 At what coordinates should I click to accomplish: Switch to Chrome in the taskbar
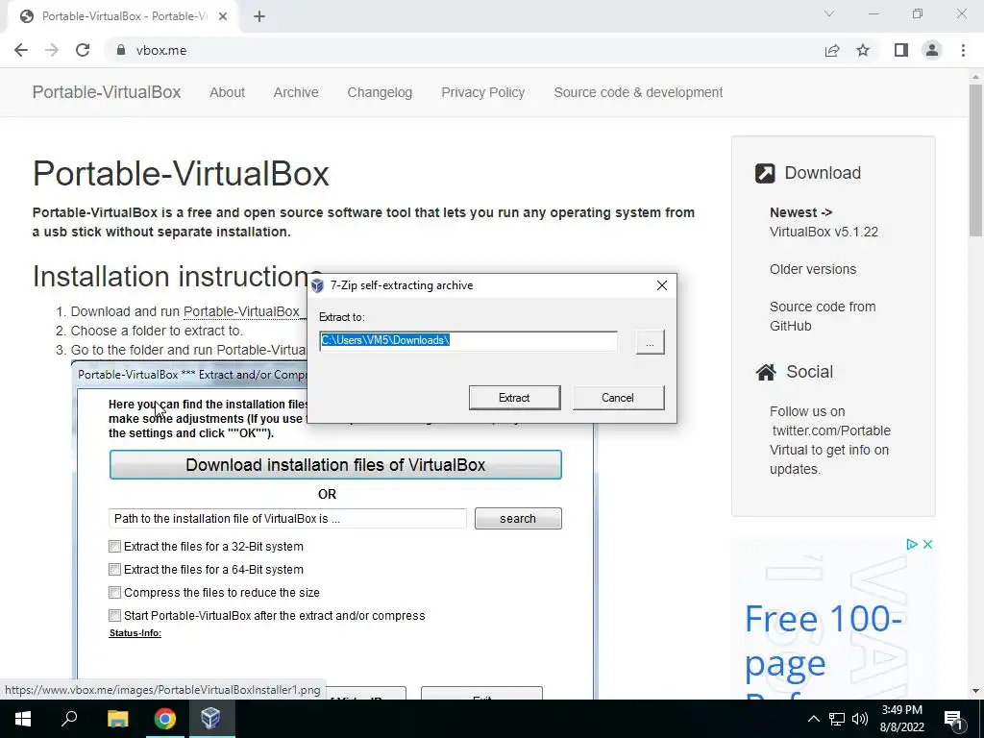(x=165, y=719)
